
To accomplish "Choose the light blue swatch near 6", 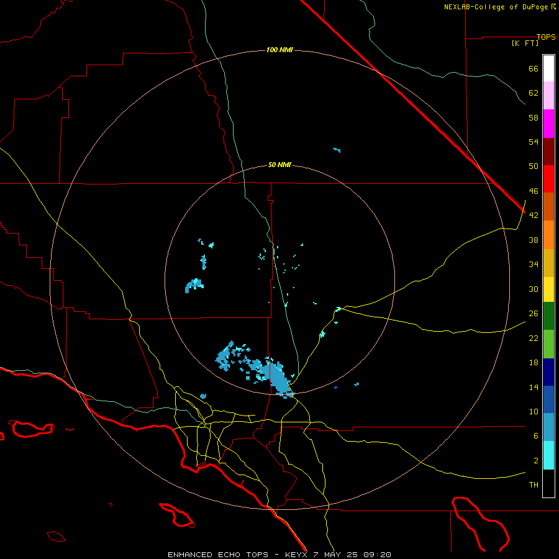I will click(x=548, y=427).
